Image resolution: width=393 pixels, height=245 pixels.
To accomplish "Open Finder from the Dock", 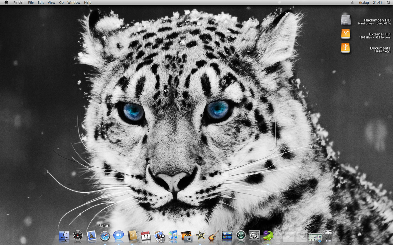I will point(64,236).
